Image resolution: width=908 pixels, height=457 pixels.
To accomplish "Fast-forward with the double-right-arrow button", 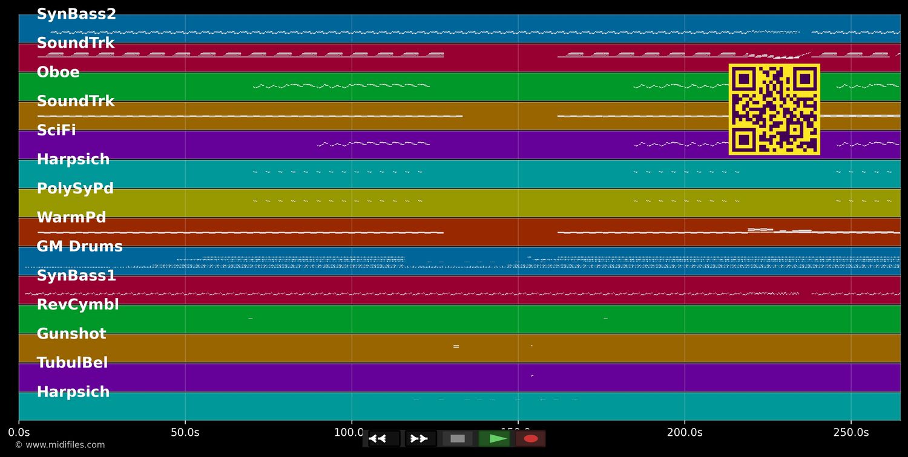I will (x=421, y=439).
